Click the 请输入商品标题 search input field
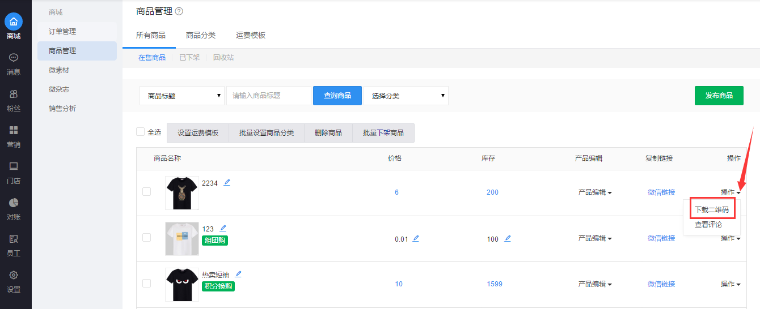This screenshot has width=760, height=309. [x=269, y=96]
